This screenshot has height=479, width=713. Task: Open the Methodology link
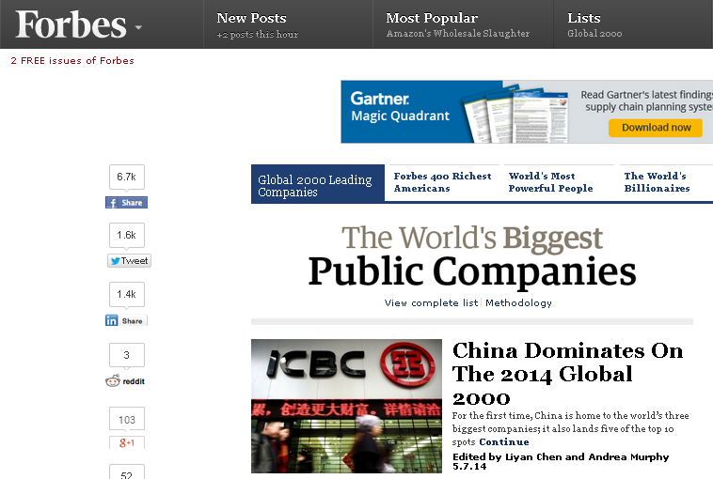pos(519,303)
